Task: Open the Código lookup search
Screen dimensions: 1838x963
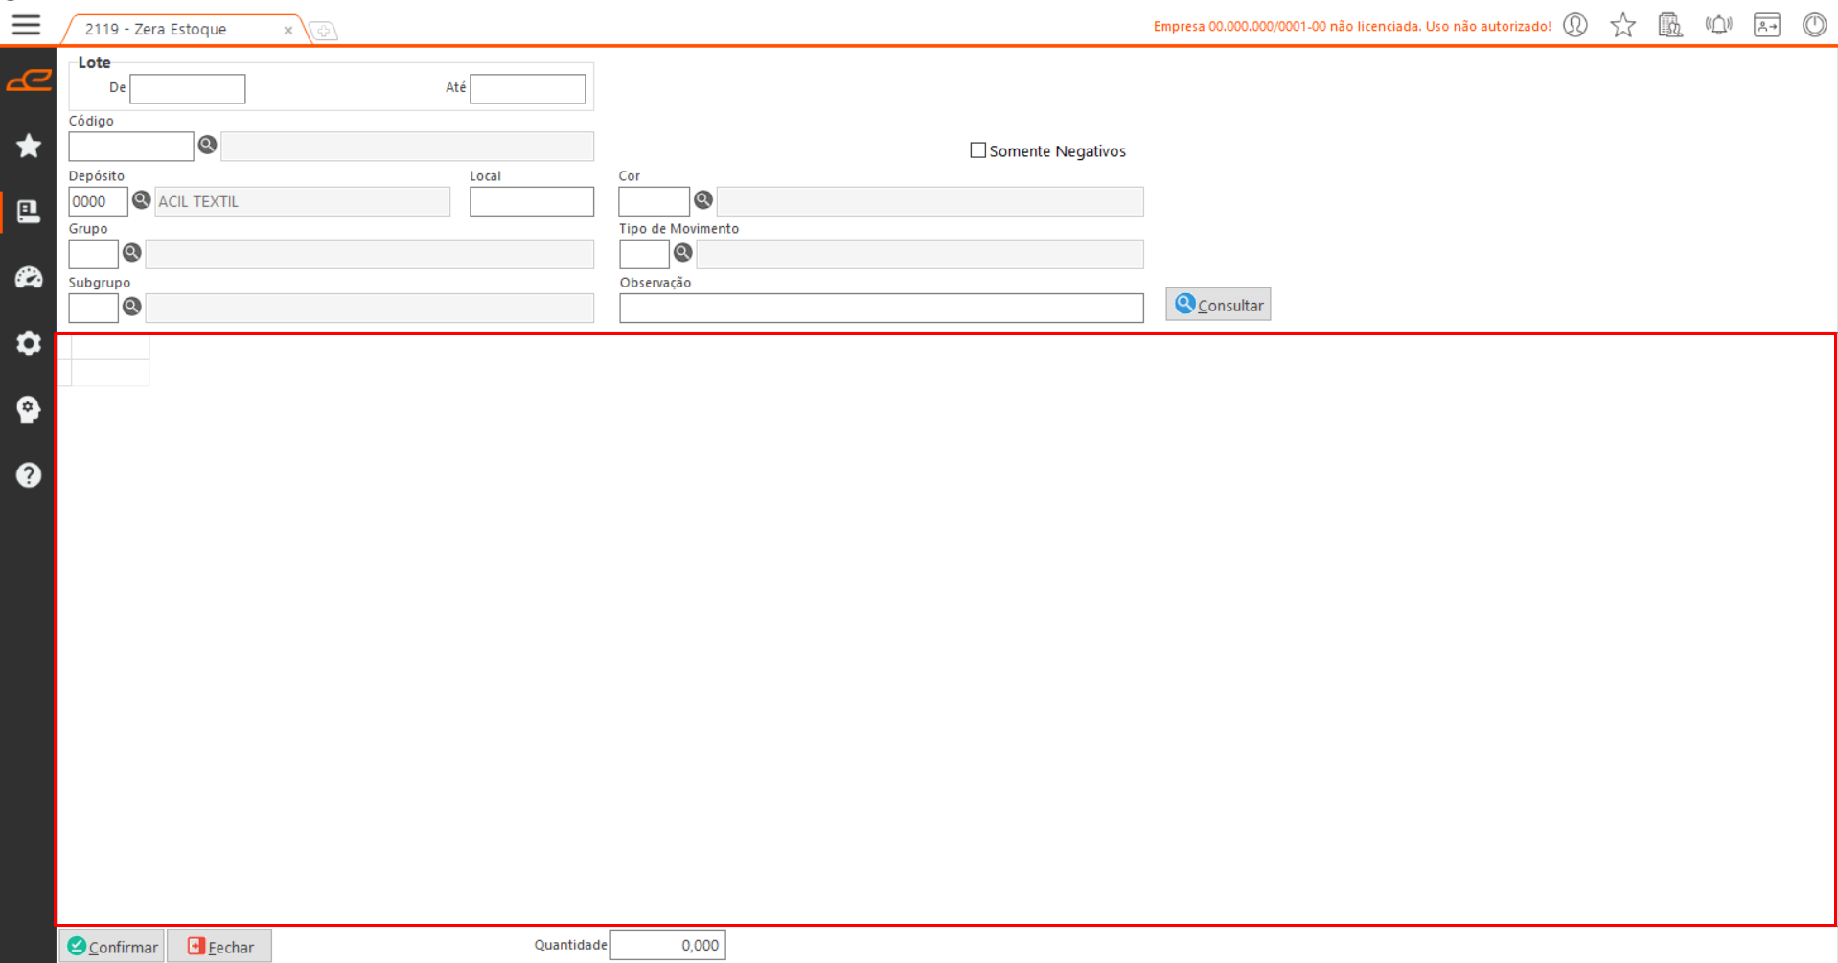Action: [x=207, y=145]
